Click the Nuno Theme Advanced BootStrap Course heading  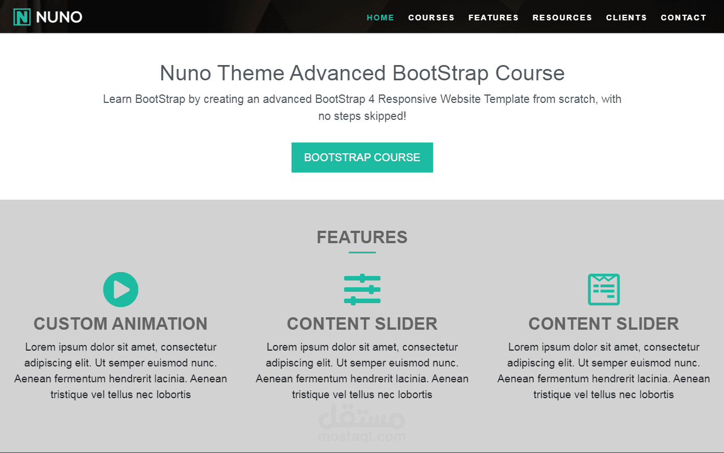point(362,73)
